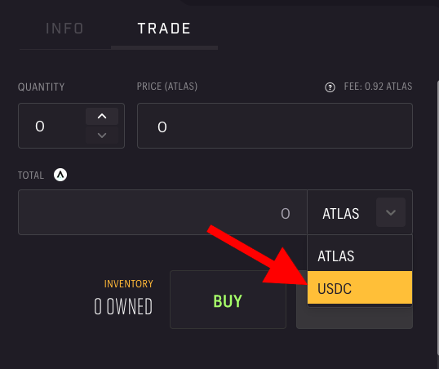This screenshot has width=439, height=369.
Task: Choose the highlighted USDC option
Action: pyautogui.click(x=360, y=287)
